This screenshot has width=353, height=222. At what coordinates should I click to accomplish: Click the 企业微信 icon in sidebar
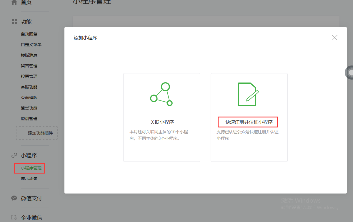[14, 218]
